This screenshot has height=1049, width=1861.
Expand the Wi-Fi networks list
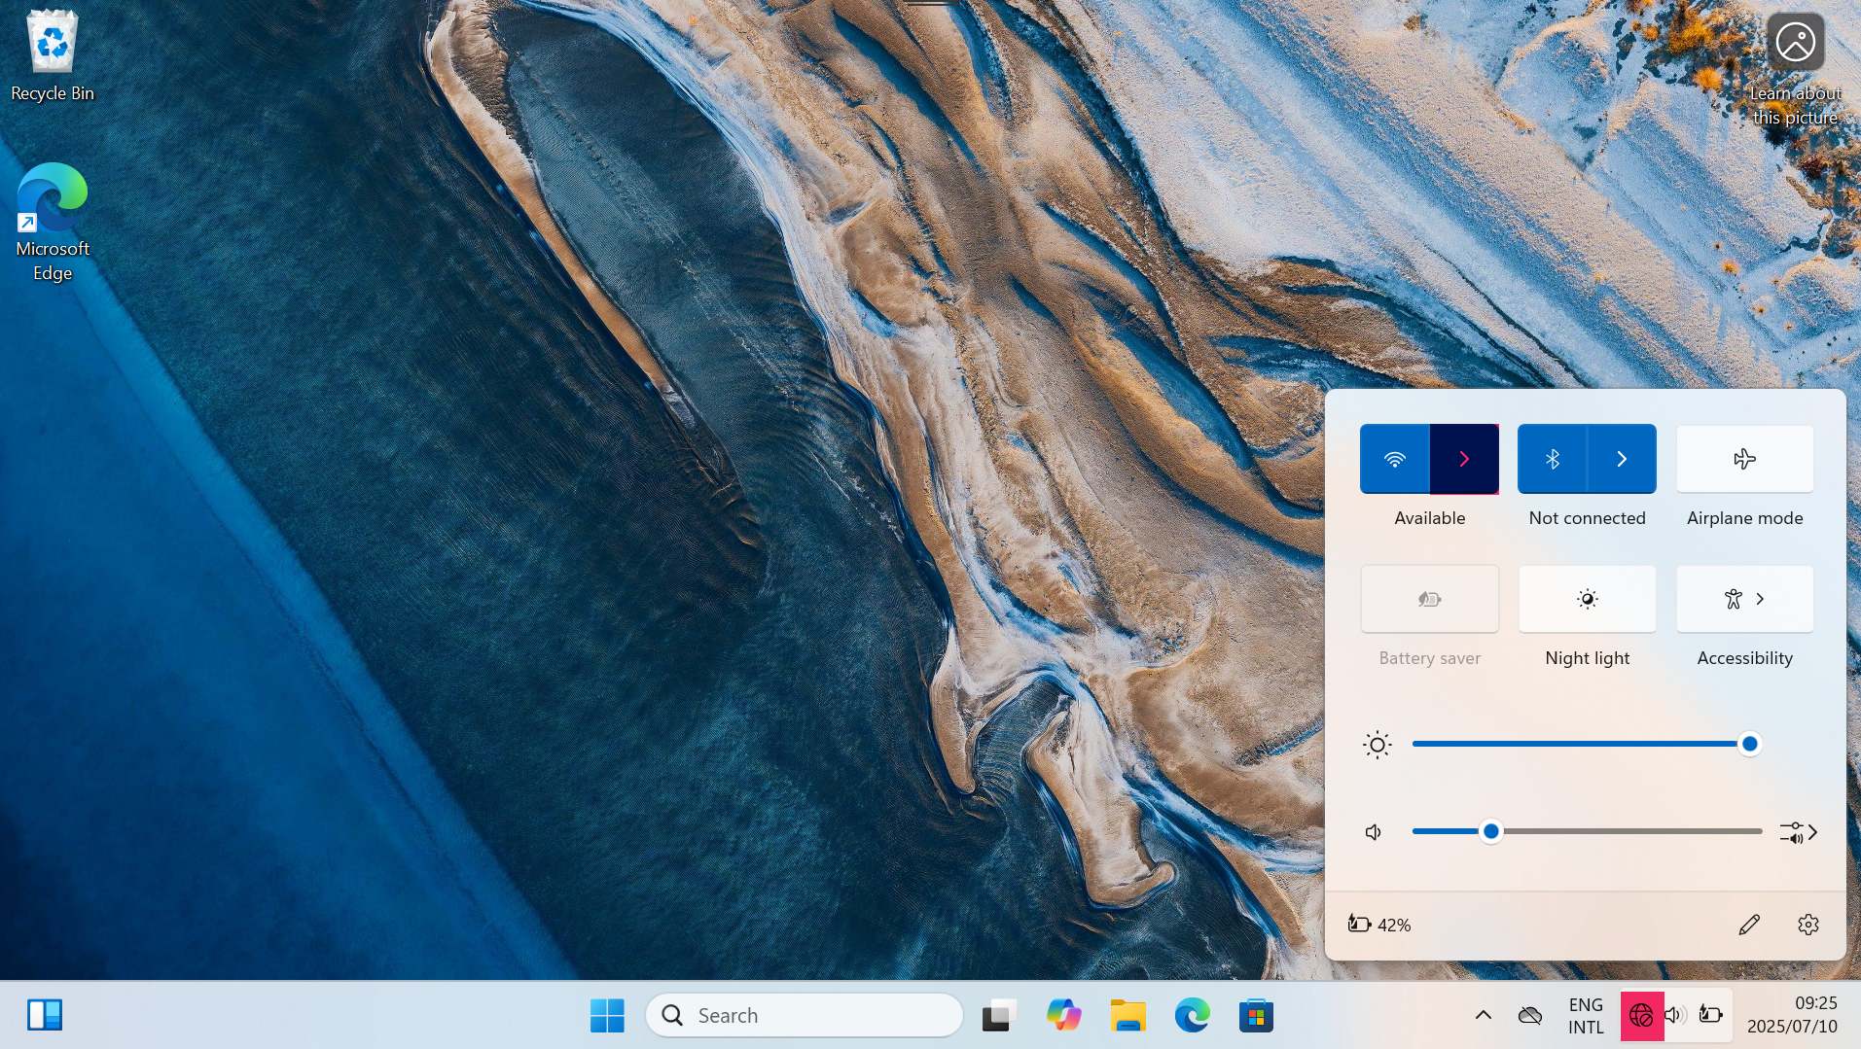point(1464,459)
